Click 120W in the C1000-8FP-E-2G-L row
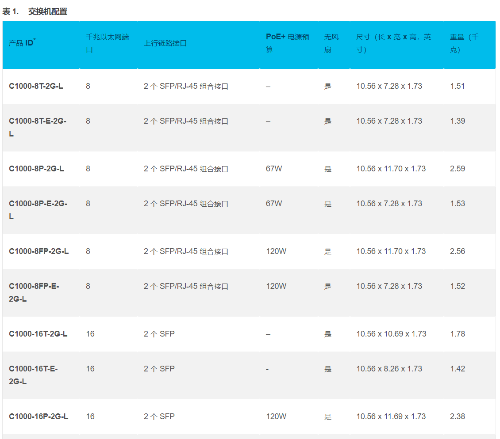The height and width of the screenshot is (439, 500). coord(276,286)
